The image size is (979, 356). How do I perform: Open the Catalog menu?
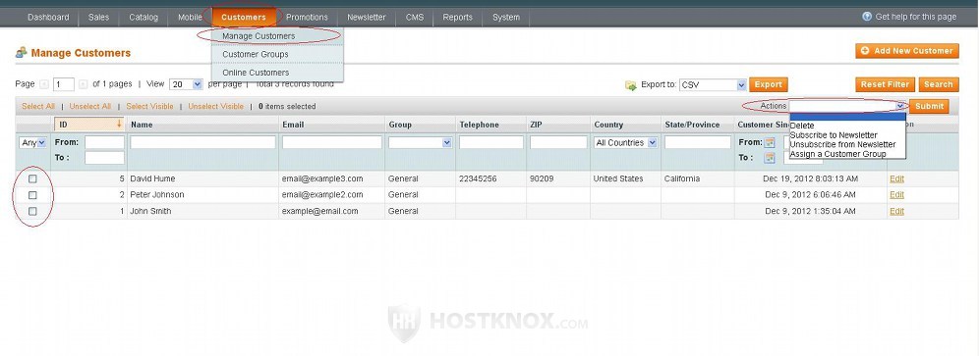pos(144,18)
